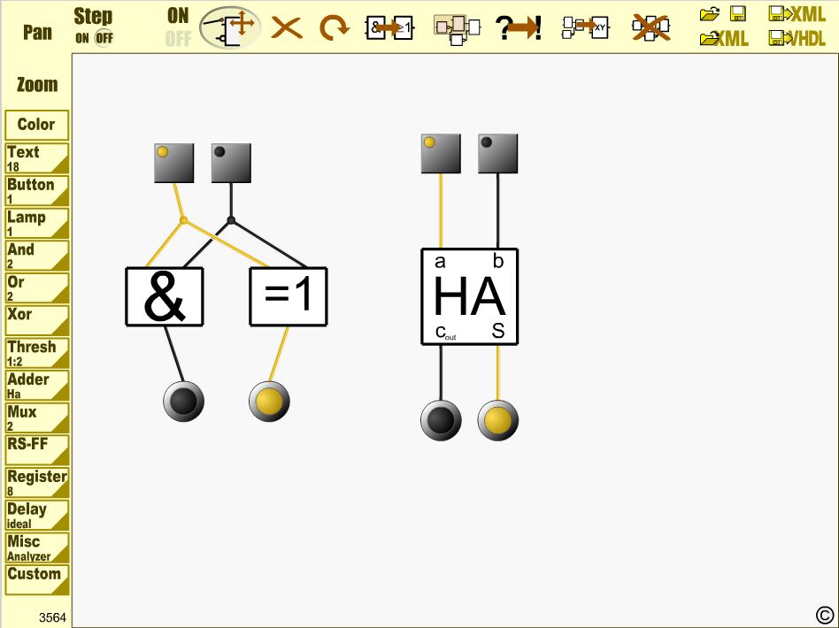The image size is (839, 628).
Task: Select the move component tool
Action: point(230,27)
